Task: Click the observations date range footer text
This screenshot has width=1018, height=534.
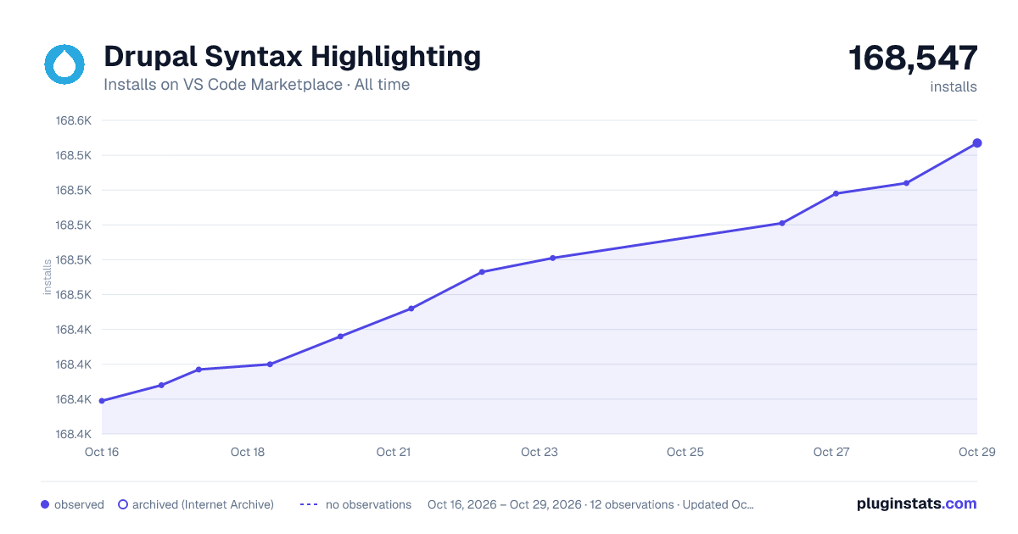Action: point(590,504)
